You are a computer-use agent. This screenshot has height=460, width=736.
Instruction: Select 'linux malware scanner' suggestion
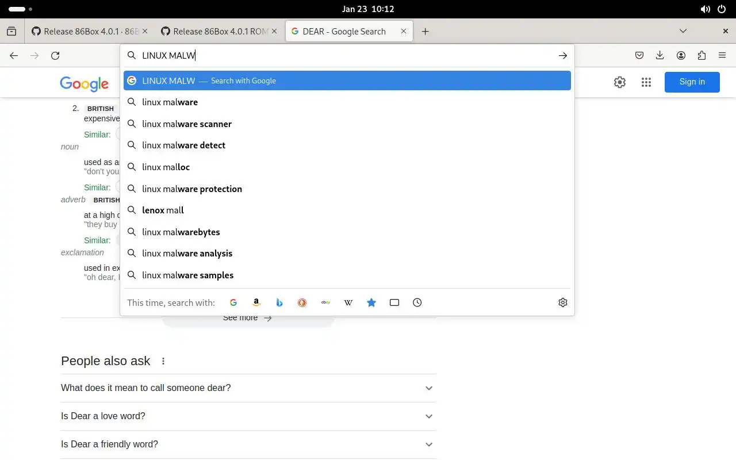click(347, 124)
